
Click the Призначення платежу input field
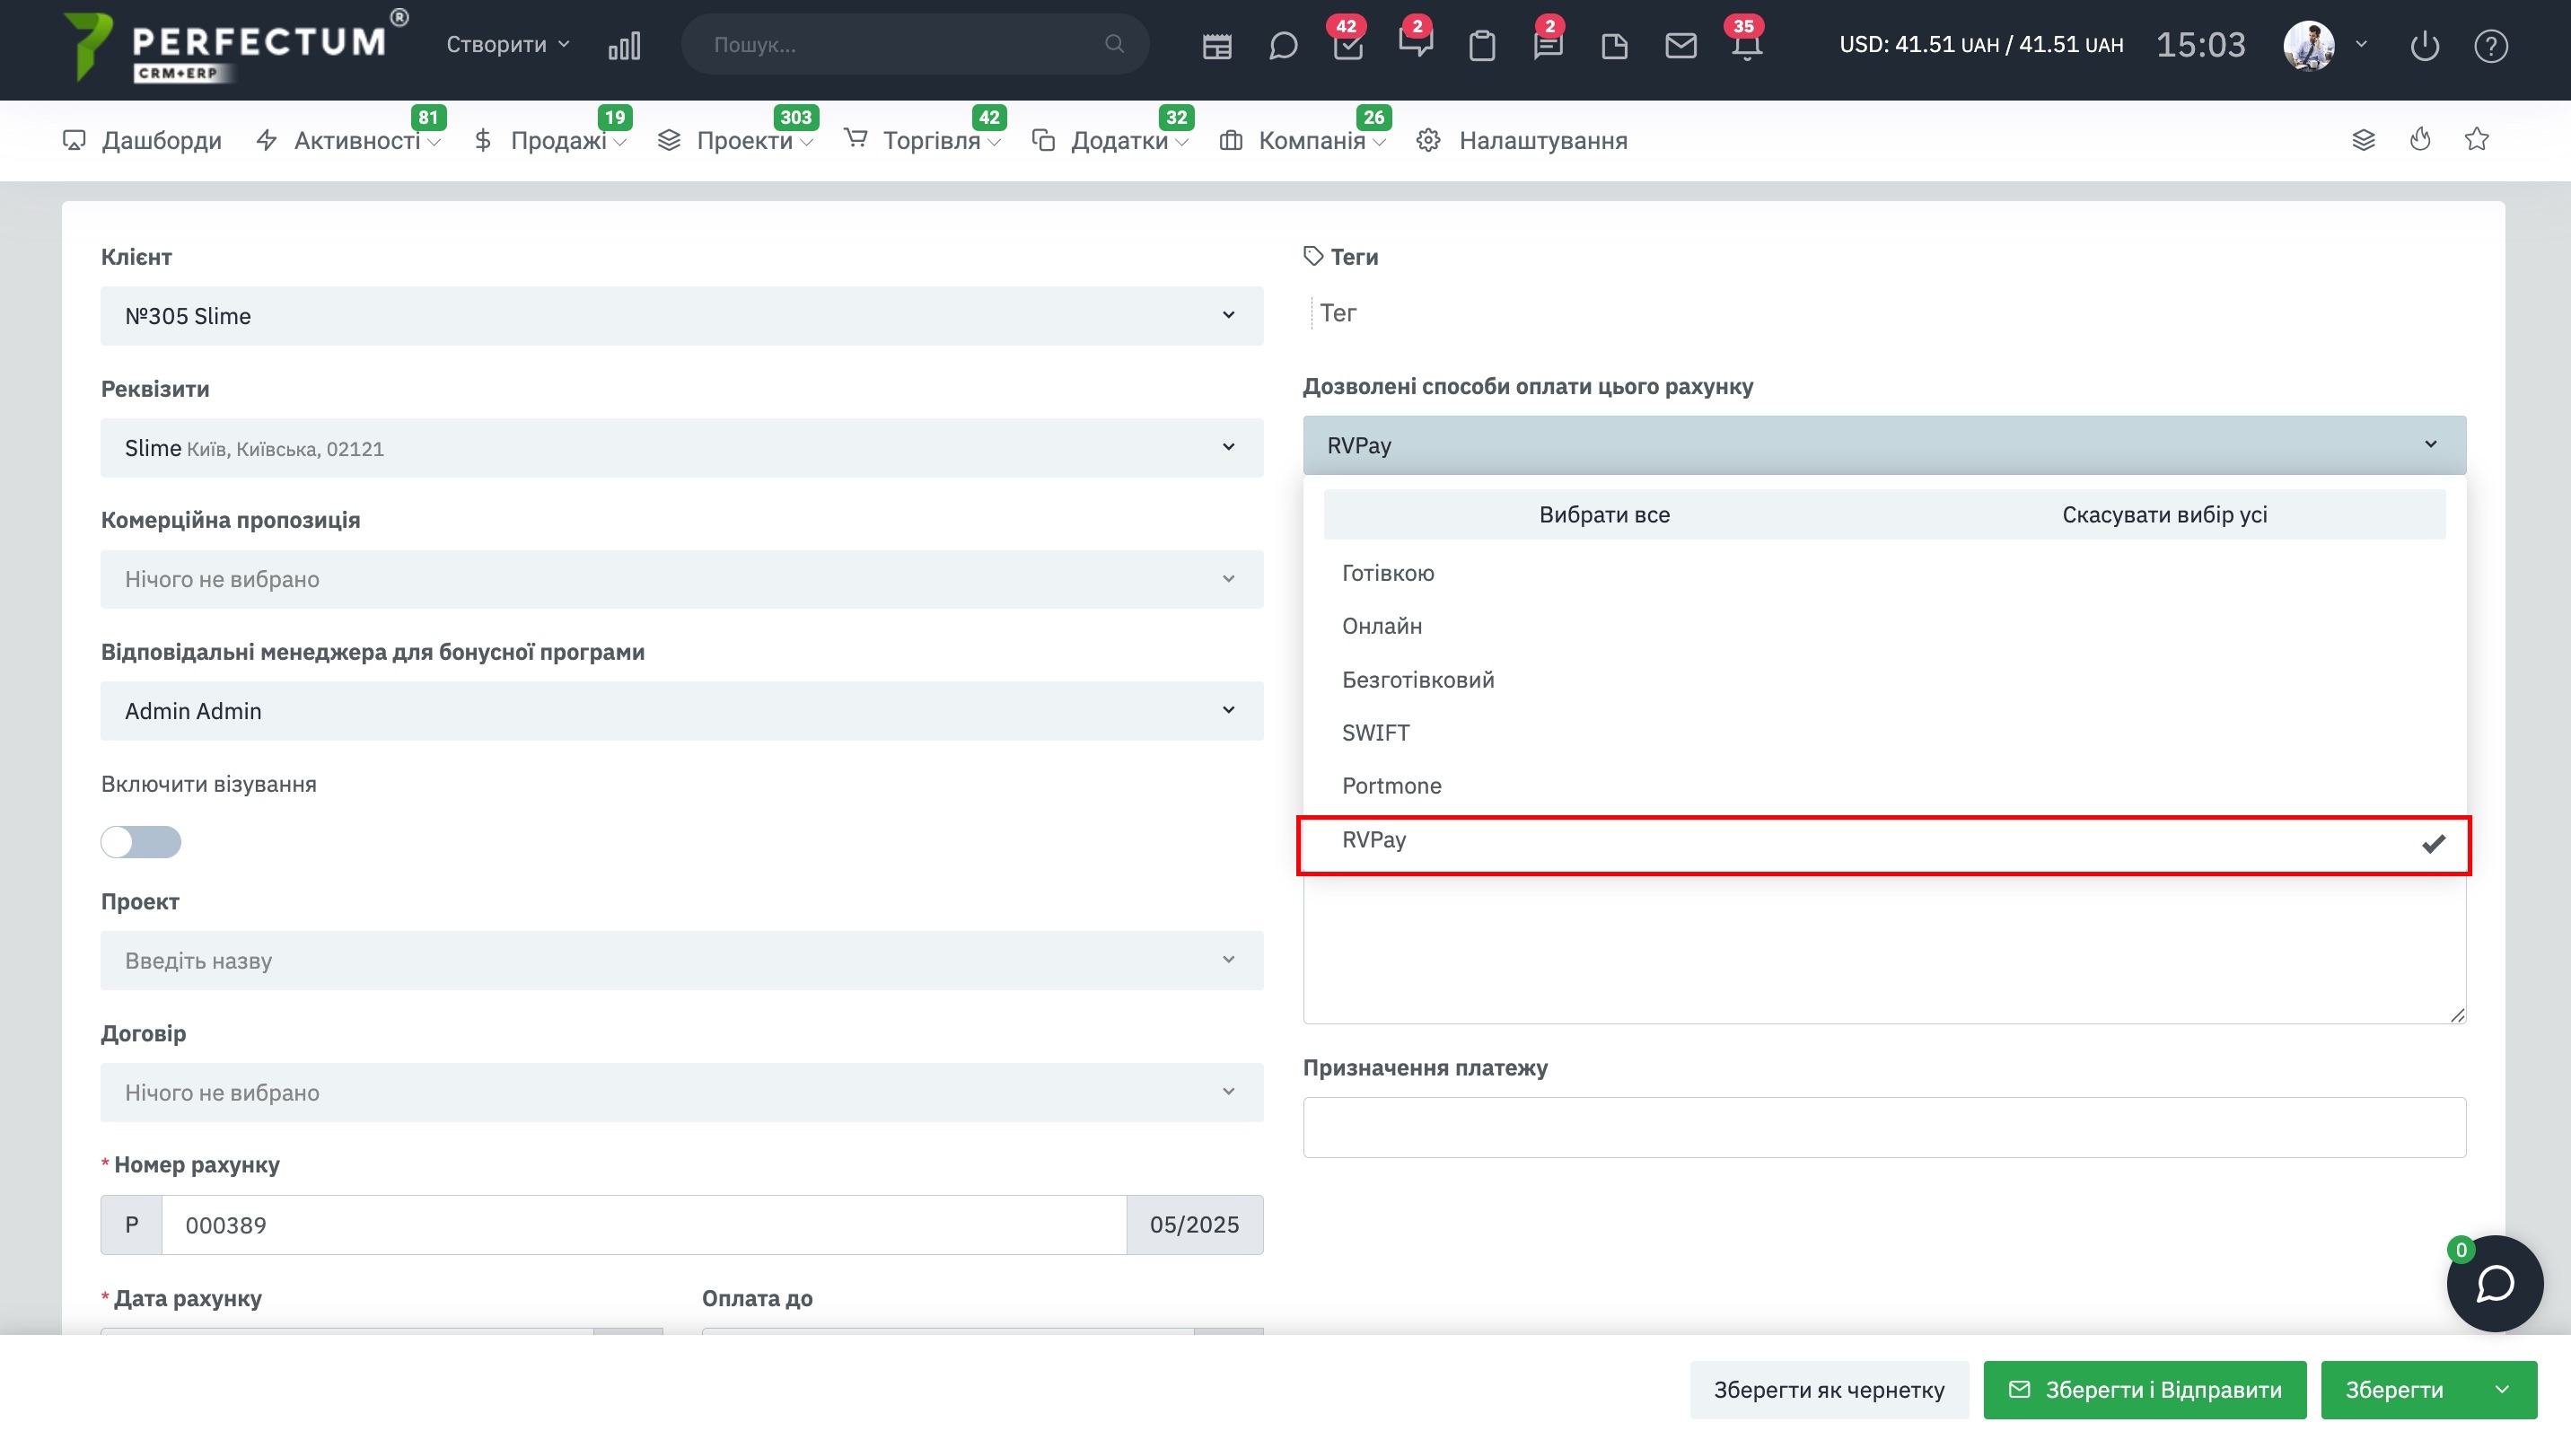1884,1128
